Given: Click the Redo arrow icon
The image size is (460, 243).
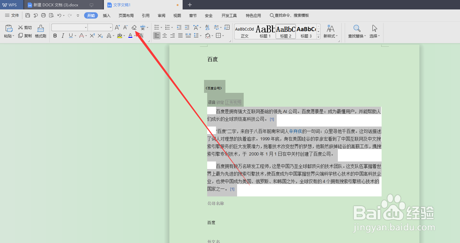Looking at the screenshot, I should click(x=70, y=15).
